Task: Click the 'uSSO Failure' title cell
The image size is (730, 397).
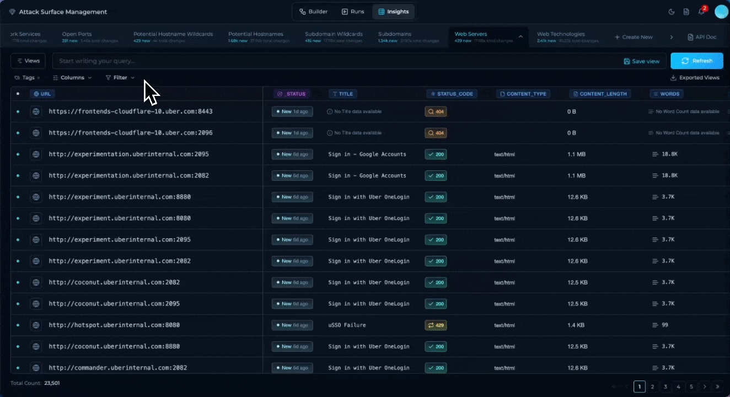Action: [347, 325]
